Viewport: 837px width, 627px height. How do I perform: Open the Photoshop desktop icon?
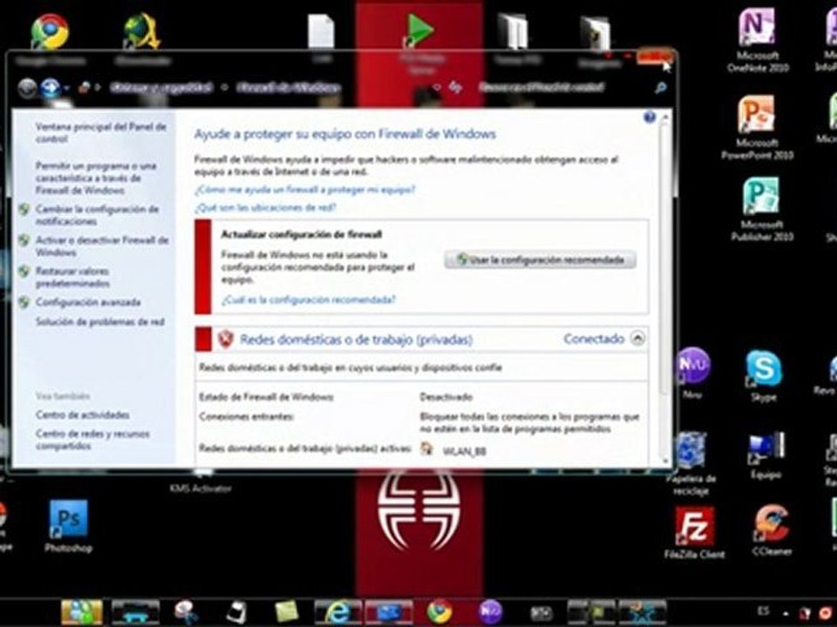68,526
